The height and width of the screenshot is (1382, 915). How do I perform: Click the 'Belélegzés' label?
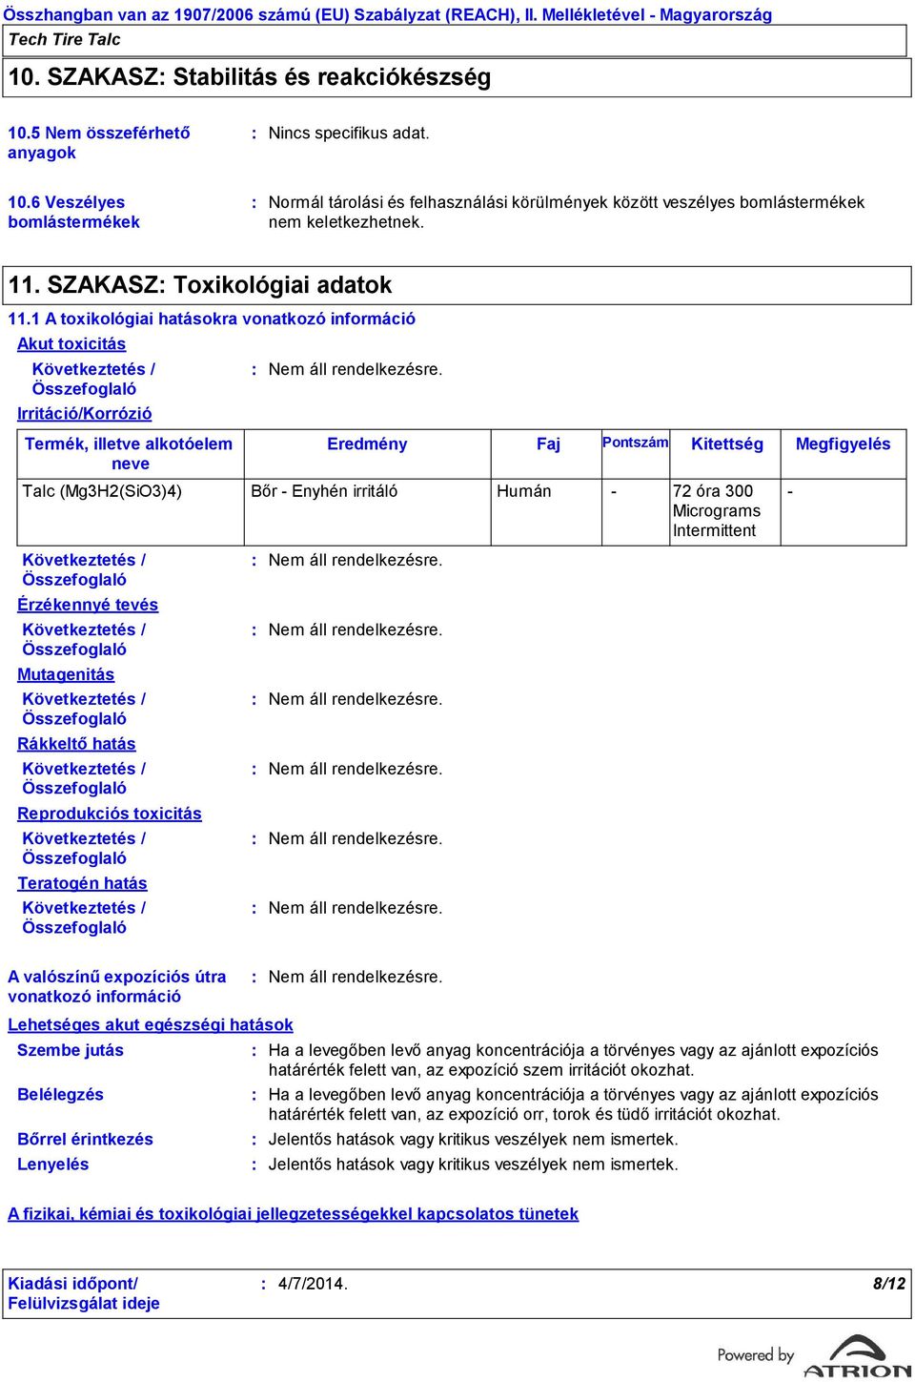pyautogui.click(x=60, y=1094)
